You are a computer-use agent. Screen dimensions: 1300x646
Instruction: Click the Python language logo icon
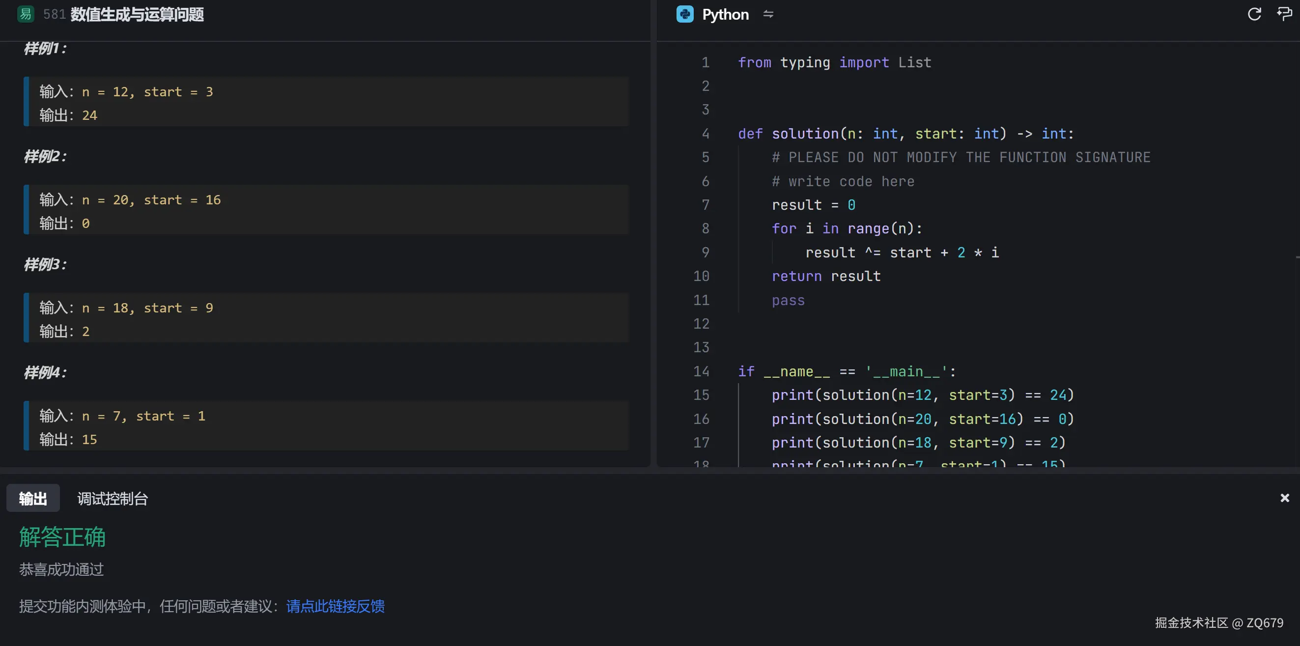tap(685, 14)
